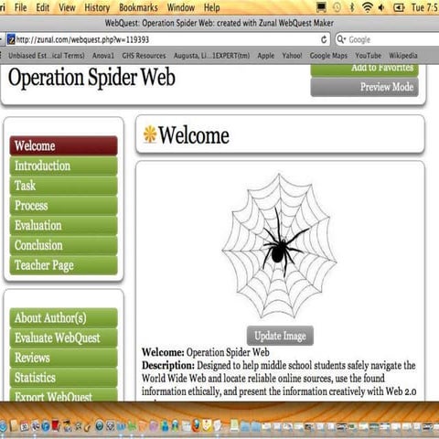The image size is (439, 439).
Task: Switch to Preview Mode
Action: tap(364, 87)
